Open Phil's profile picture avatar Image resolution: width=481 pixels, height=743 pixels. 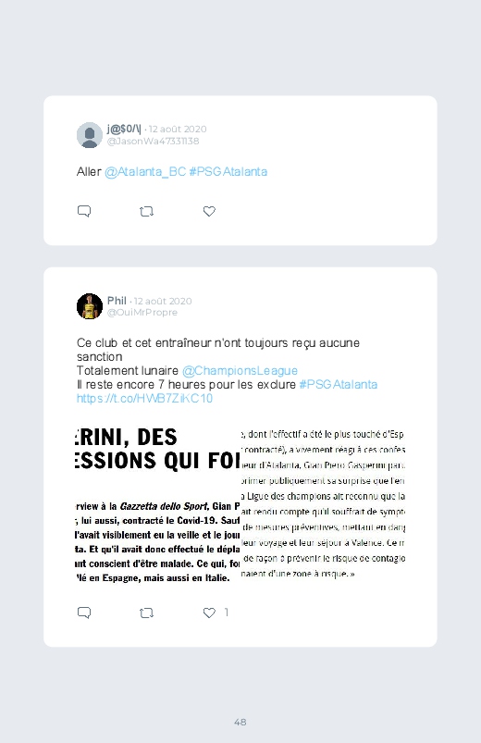coord(90,306)
